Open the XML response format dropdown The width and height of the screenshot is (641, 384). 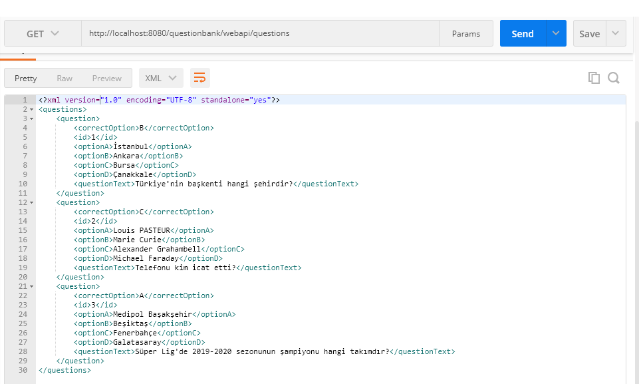point(161,77)
